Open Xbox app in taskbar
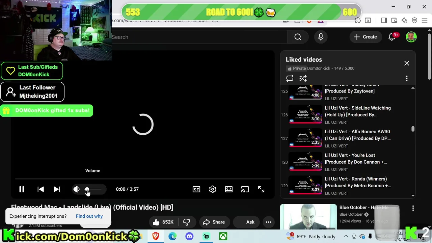 pos(223,236)
